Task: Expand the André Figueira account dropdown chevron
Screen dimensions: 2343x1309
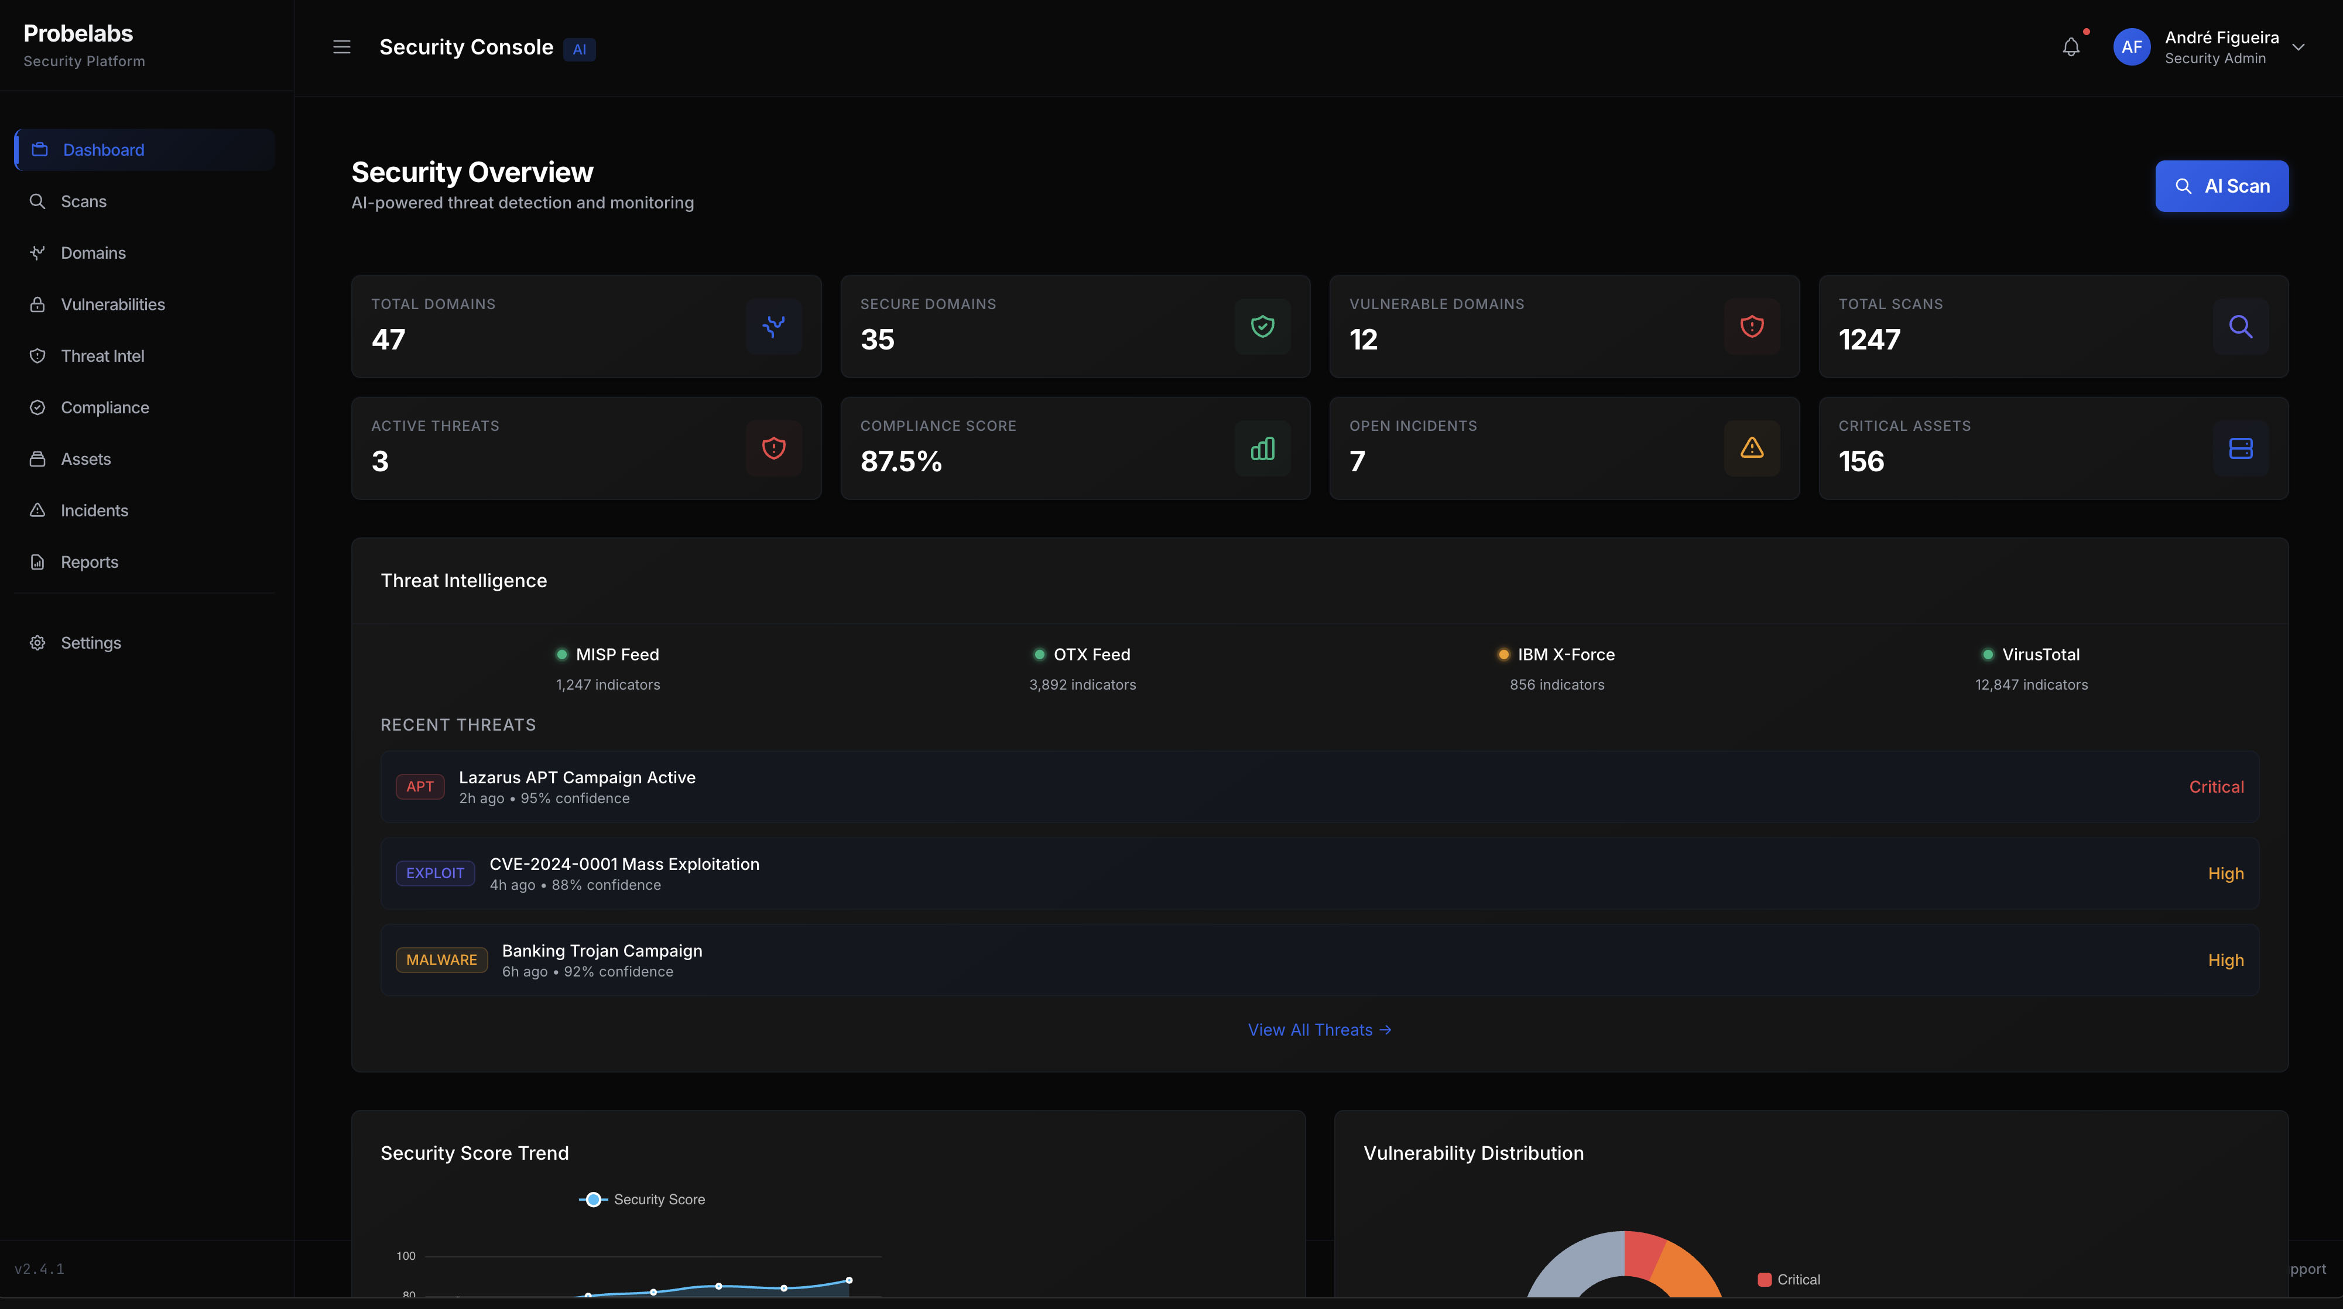Action: click(x=2297, y=47)
